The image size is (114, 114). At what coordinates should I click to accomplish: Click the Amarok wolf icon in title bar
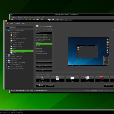click(x=12, y=15)
